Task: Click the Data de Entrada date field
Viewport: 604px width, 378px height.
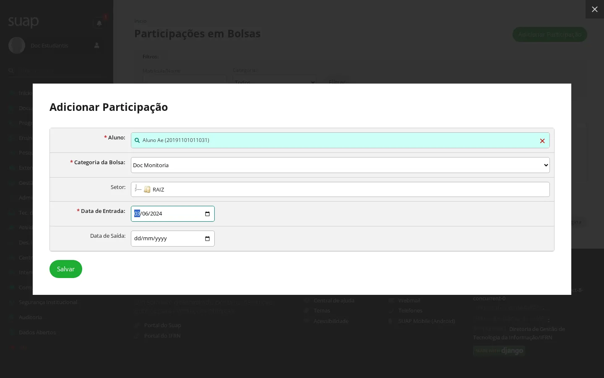Action: point(173,214)
